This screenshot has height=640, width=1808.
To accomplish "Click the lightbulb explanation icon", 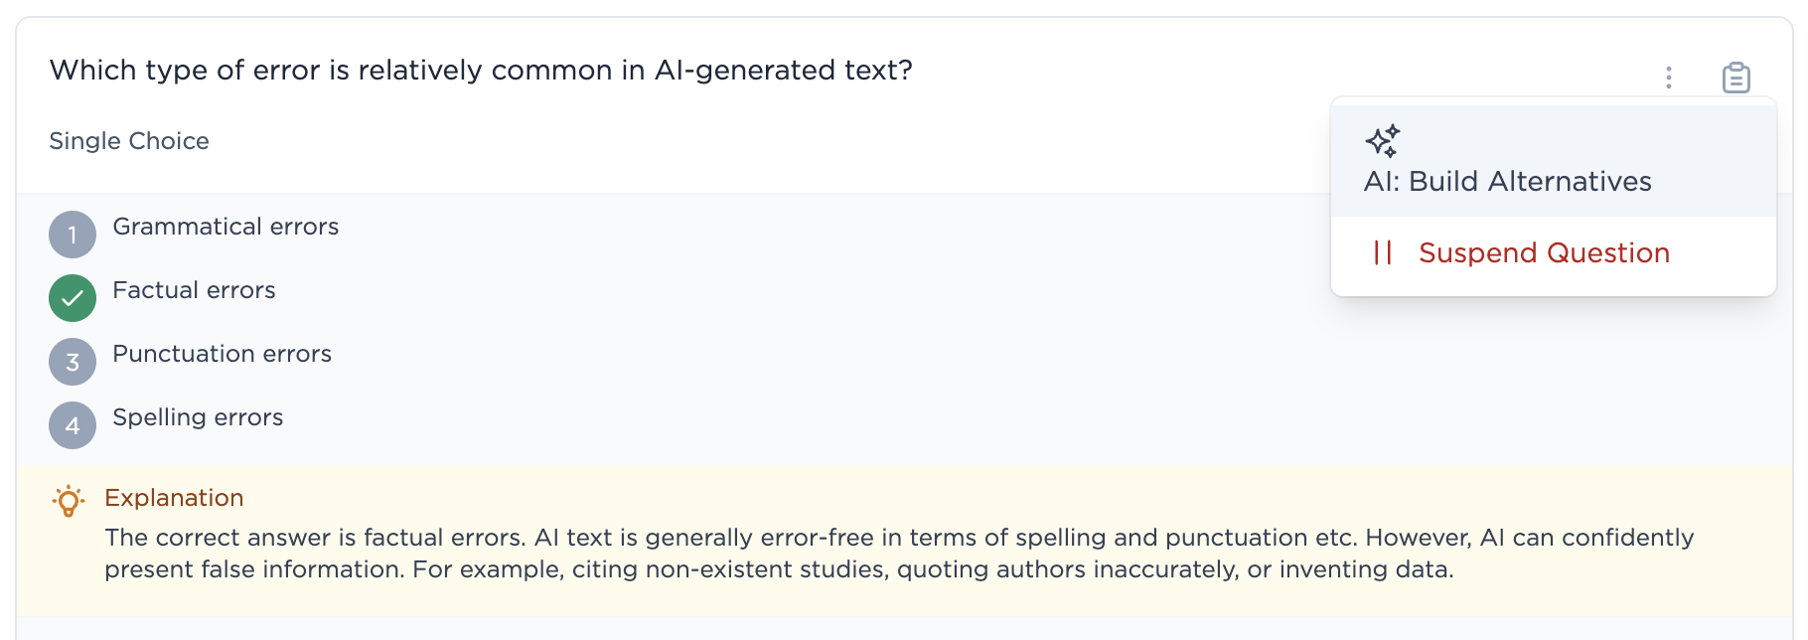I will [69, 500].
